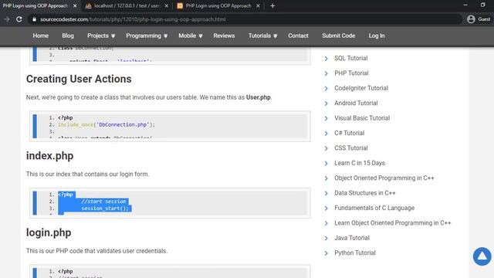The width and height of the screenshot is (494, 278).
Task: Click the chevron beside Data Structures in C++
Action: click(326, 193)
